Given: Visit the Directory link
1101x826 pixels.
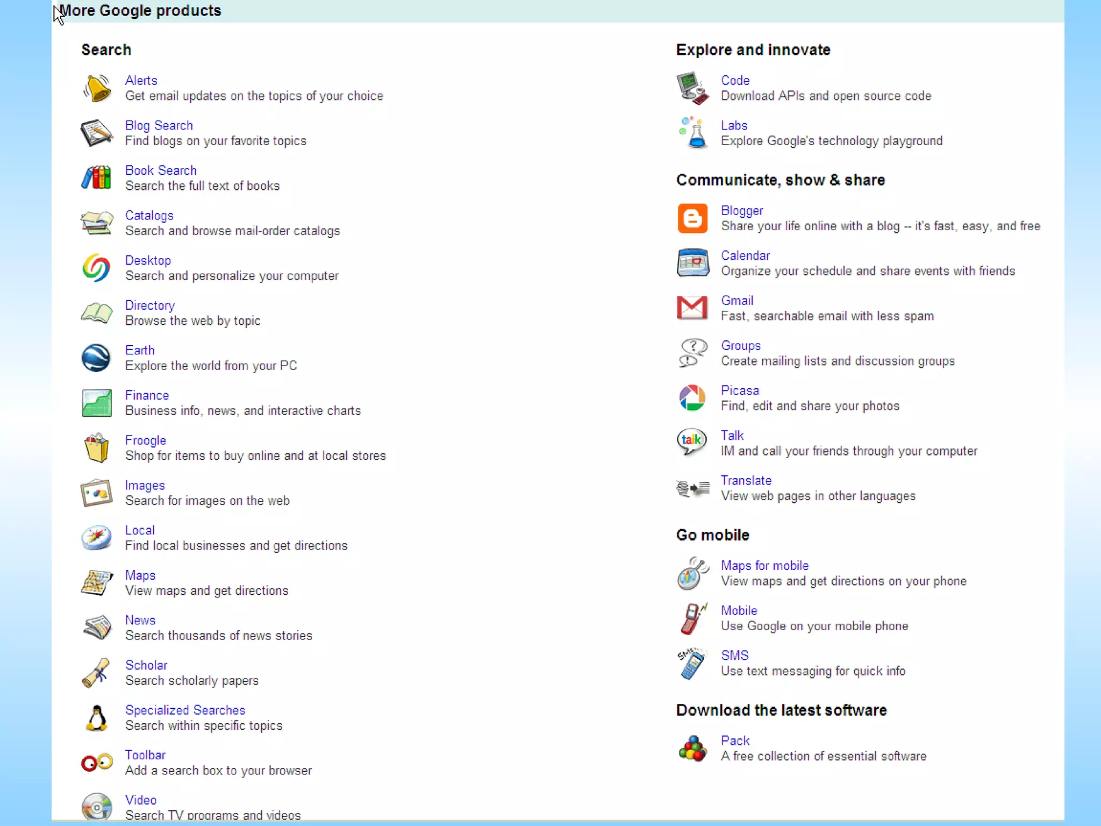Looking at the screenshot, I should pos(149,305).
